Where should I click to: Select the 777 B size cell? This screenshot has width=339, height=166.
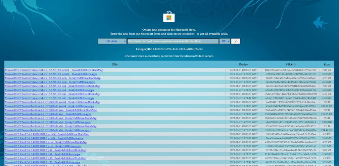coord(327,102)
